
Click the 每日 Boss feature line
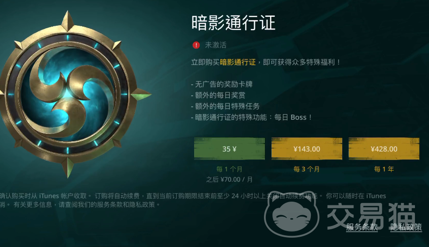pyautogui.click(x=251, y=117)
